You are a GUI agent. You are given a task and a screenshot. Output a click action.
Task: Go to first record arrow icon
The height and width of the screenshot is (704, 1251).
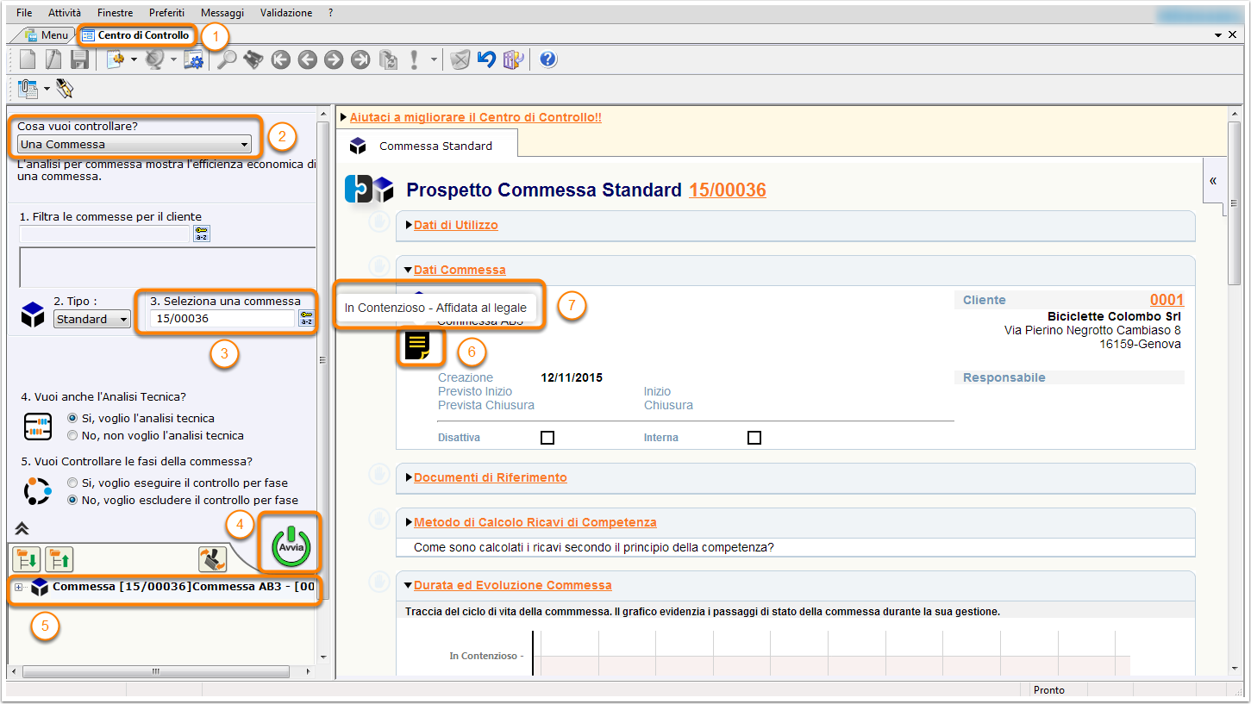280,59
